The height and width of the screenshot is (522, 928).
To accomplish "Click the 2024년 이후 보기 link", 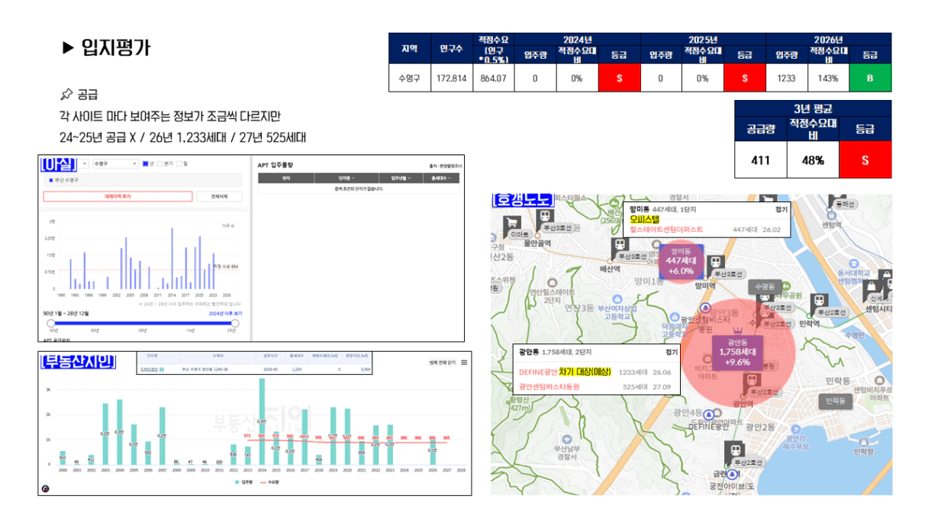I will click(x=225, y=314).
